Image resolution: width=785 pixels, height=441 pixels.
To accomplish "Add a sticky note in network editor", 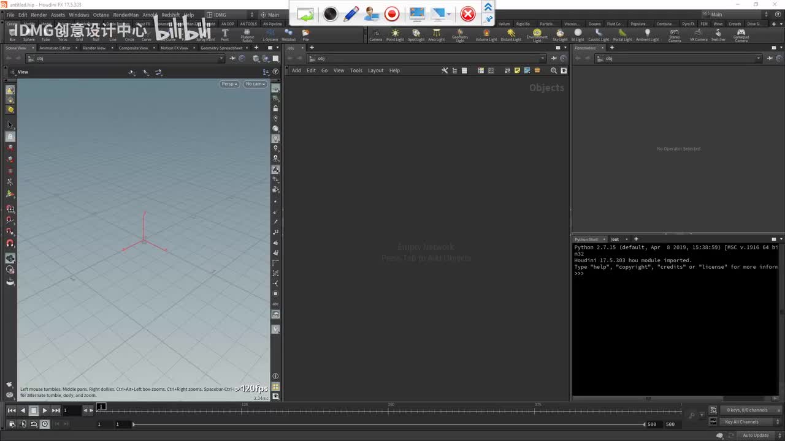I will (x=517, y=70).
